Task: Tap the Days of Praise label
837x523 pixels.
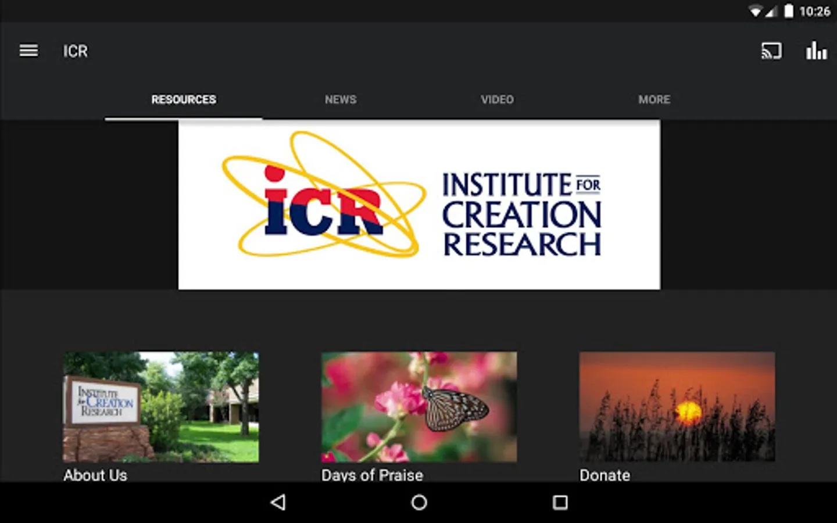Action: pyautogui.click(x=372, y=475)
